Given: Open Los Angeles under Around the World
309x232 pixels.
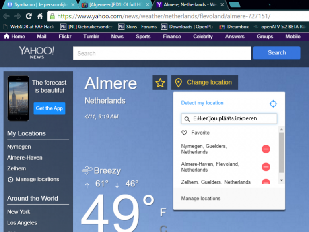Looking at the screenshot, I should 22,223.
